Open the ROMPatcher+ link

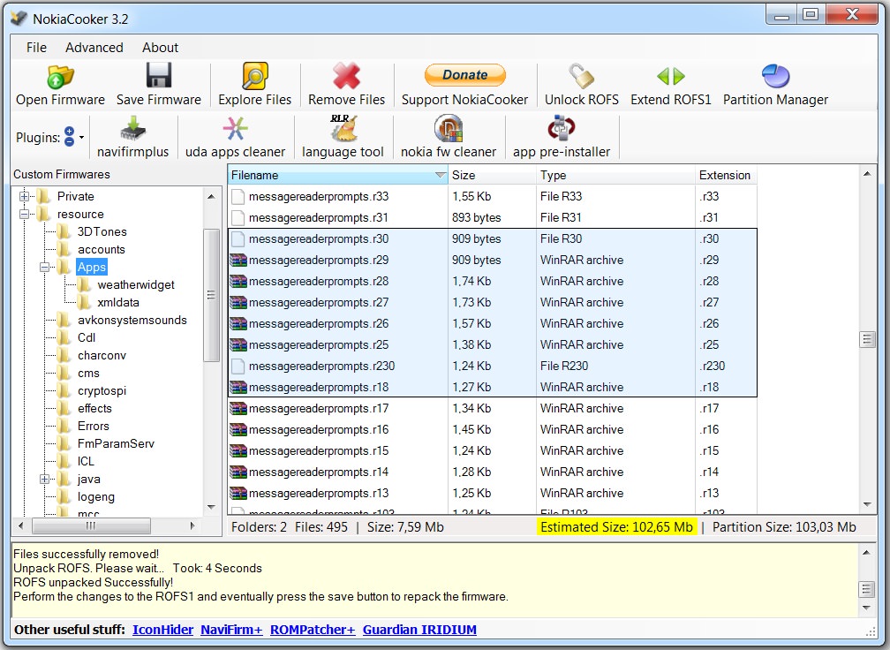click(313, 630)
